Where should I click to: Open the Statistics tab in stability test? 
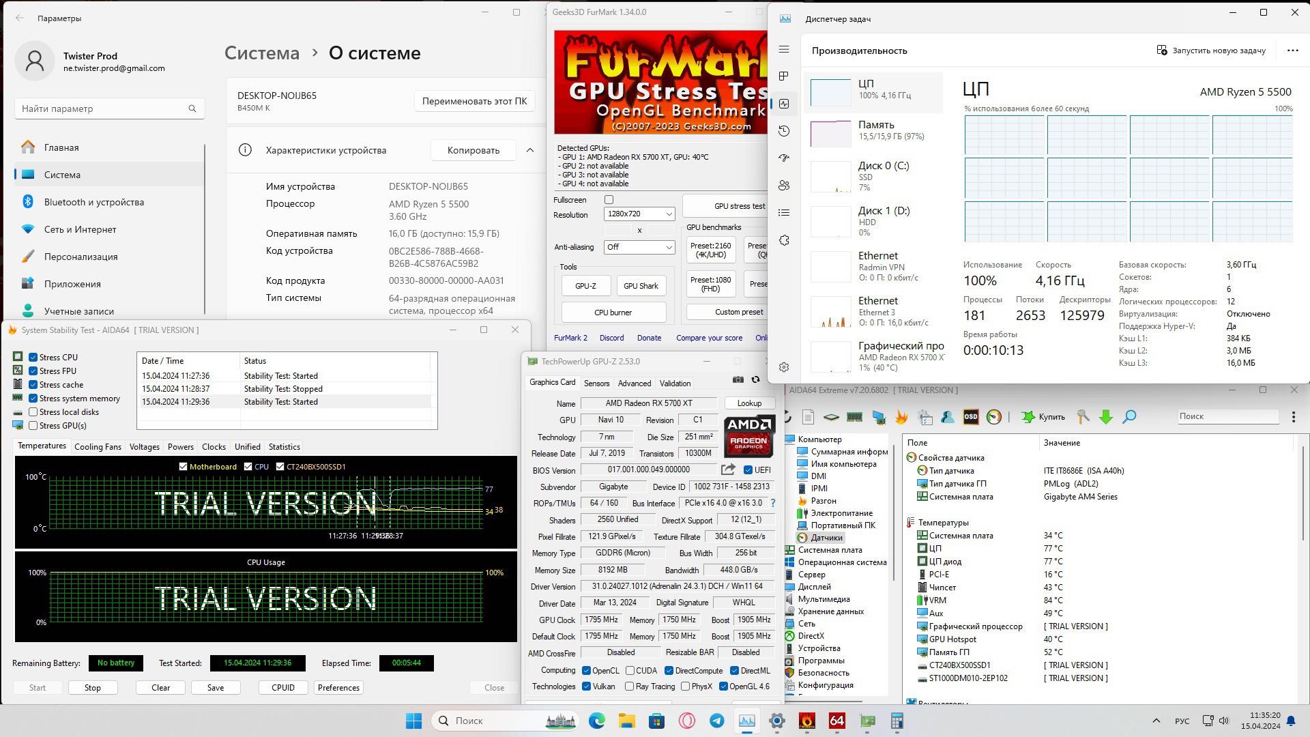coord(284,447)
